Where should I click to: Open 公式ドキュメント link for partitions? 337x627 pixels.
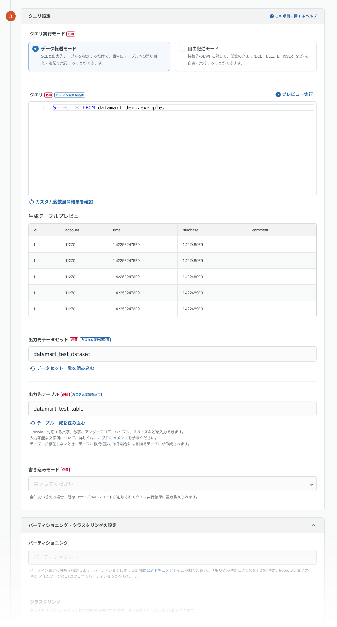tap(161, 570)
